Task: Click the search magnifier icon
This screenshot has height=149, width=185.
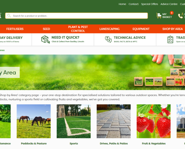Action: (x=9, y=16)
